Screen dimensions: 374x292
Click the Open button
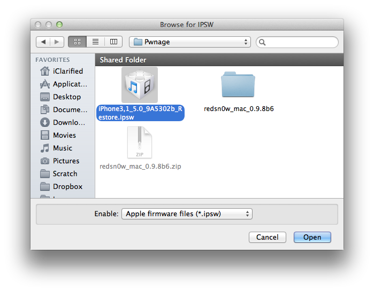pyautogui.click(x=312, y=237)
